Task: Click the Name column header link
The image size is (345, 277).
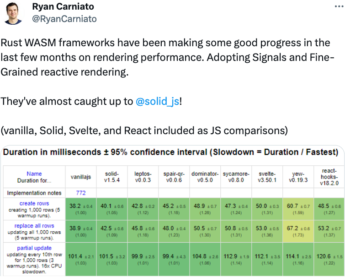Action: 34,174
